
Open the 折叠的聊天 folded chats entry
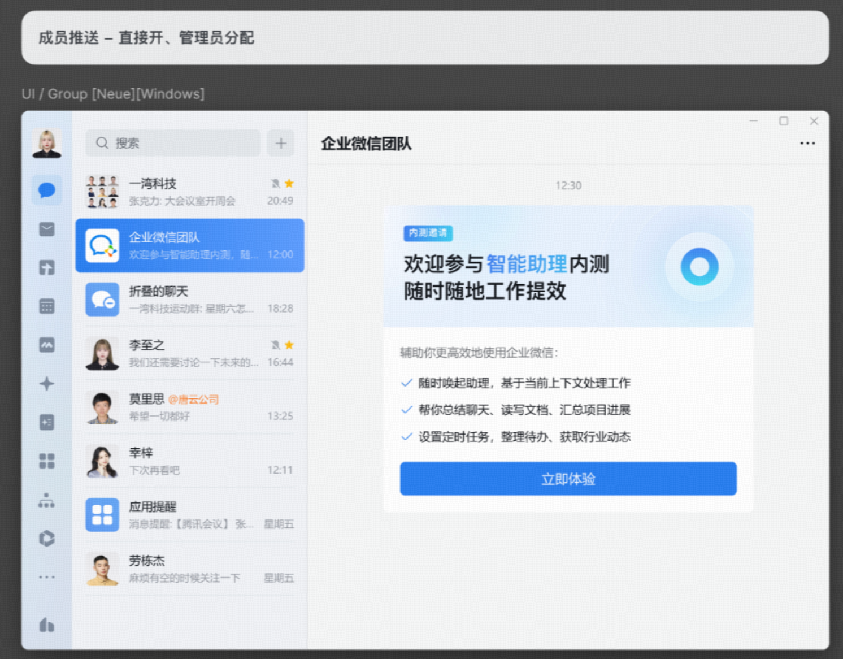(190, 300)
